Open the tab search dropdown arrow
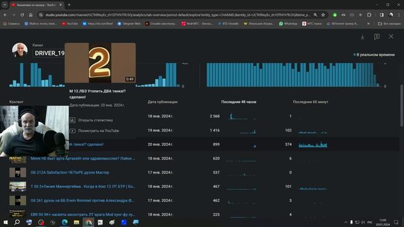The height and width of the screenshot is (227, 404). 4,4
